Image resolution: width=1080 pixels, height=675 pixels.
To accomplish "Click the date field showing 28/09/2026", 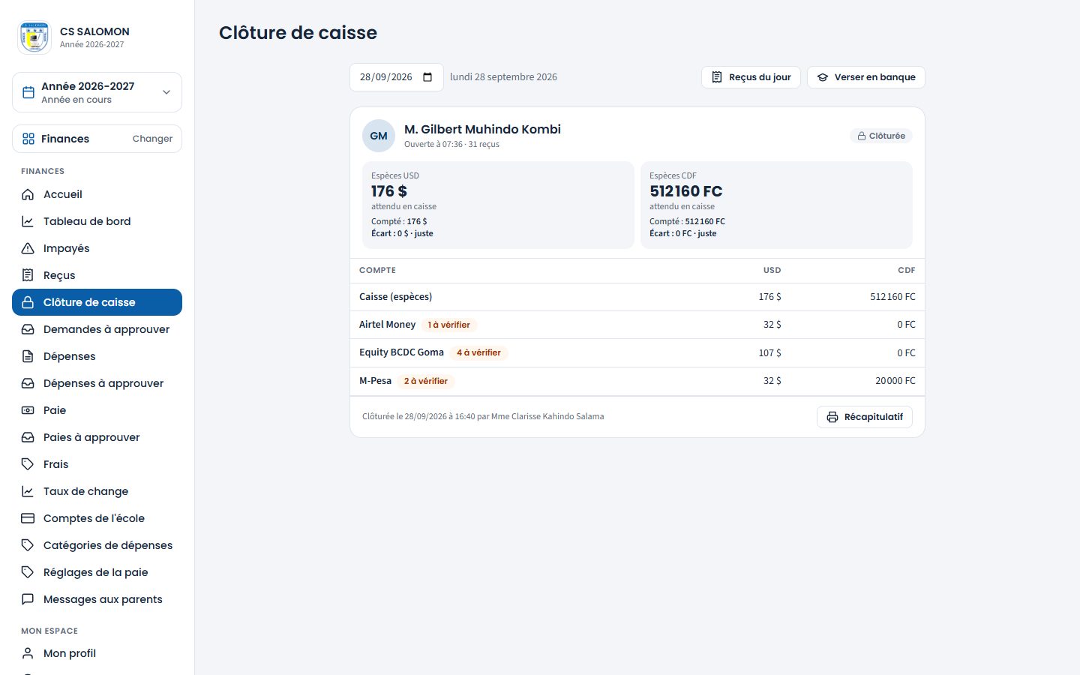I will pyautogui.click(x=397, y=77).
